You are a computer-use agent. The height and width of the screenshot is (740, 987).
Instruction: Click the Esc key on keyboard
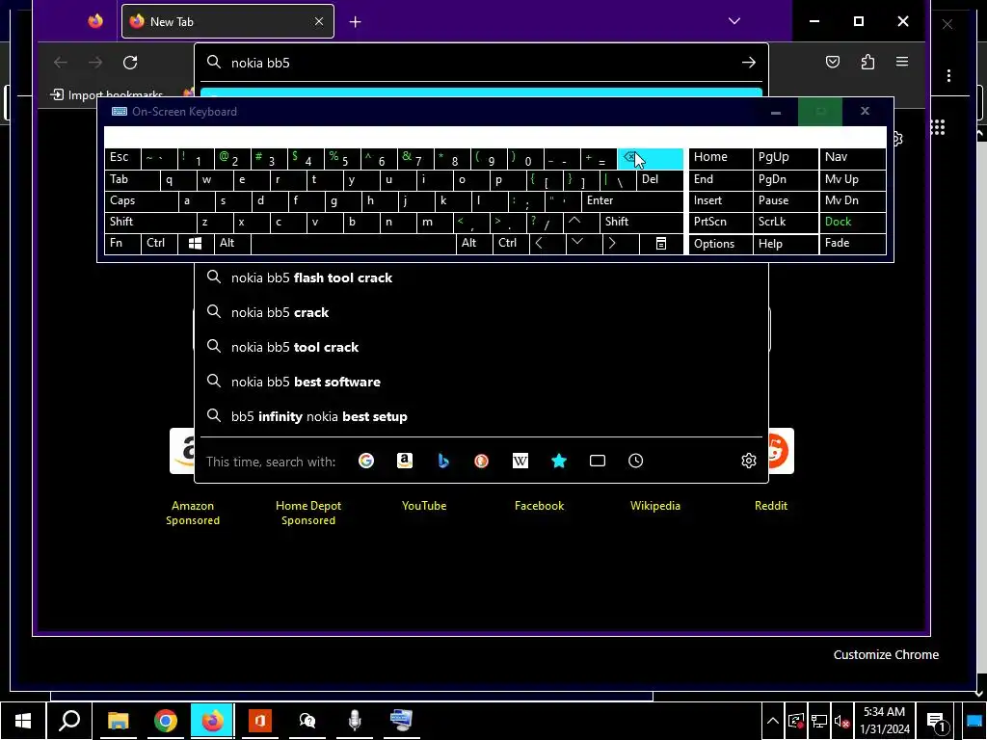[x=122, y=158]
